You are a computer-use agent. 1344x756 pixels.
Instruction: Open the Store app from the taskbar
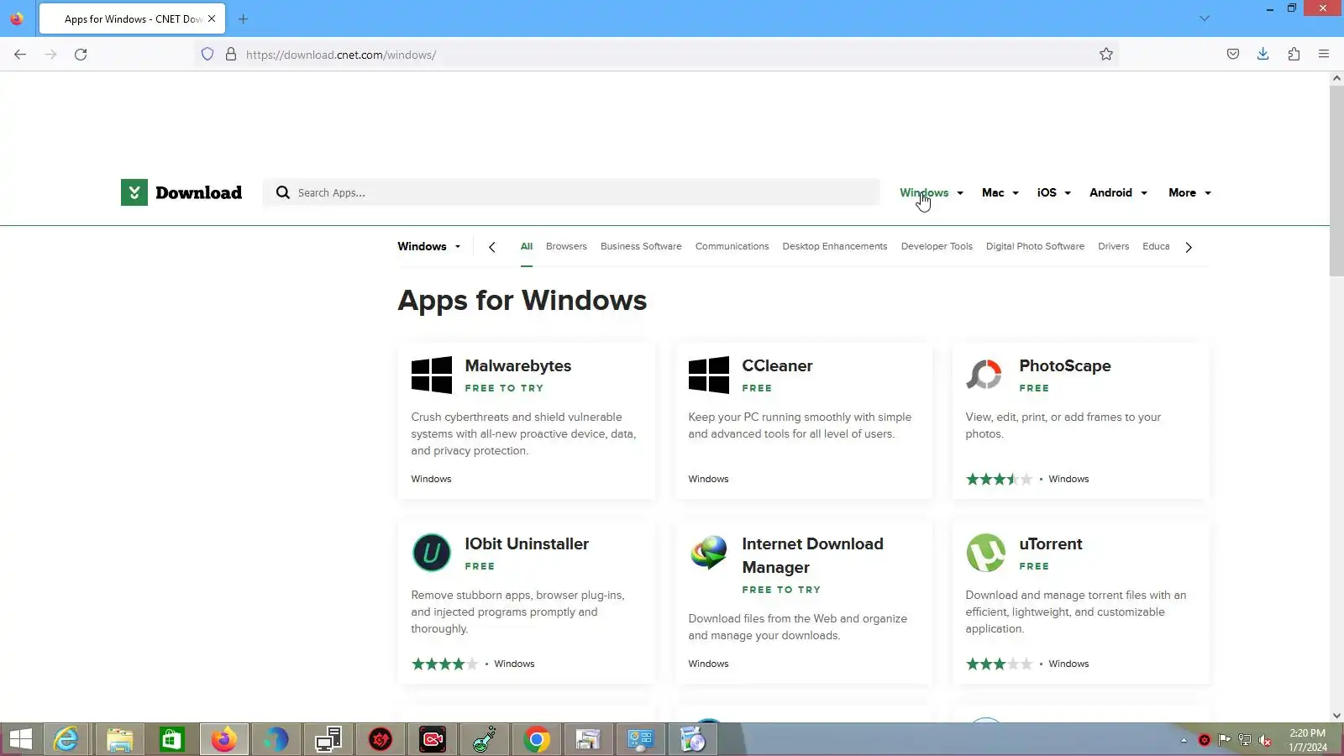click(171, 739)
